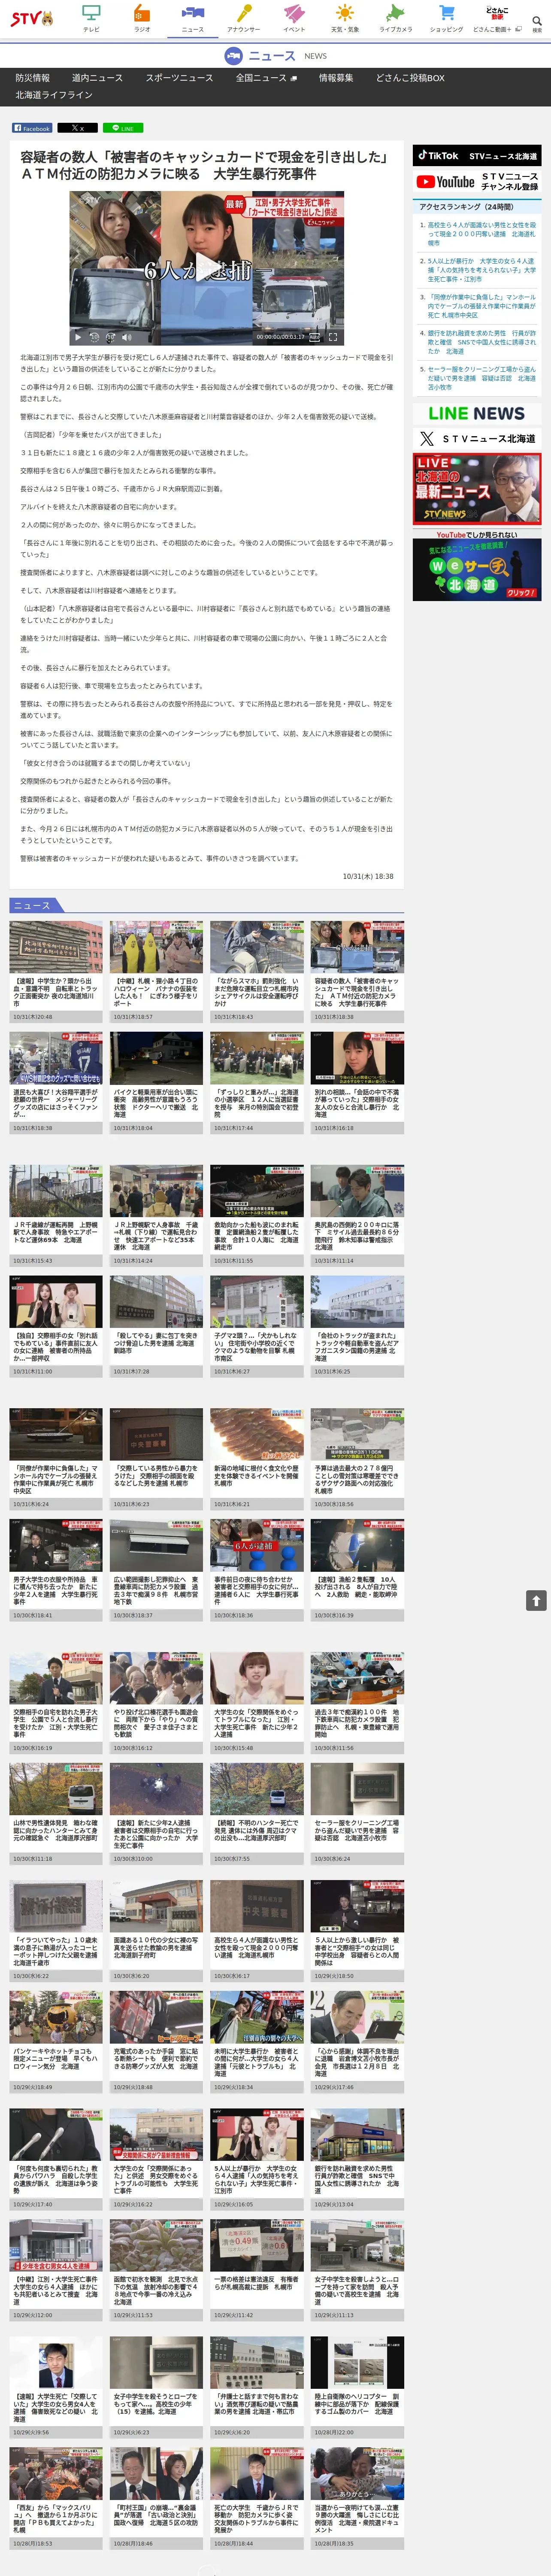Open the LINE NEWS banner
This screenshot has height=2576, width=551.
(x=477, y=413)
